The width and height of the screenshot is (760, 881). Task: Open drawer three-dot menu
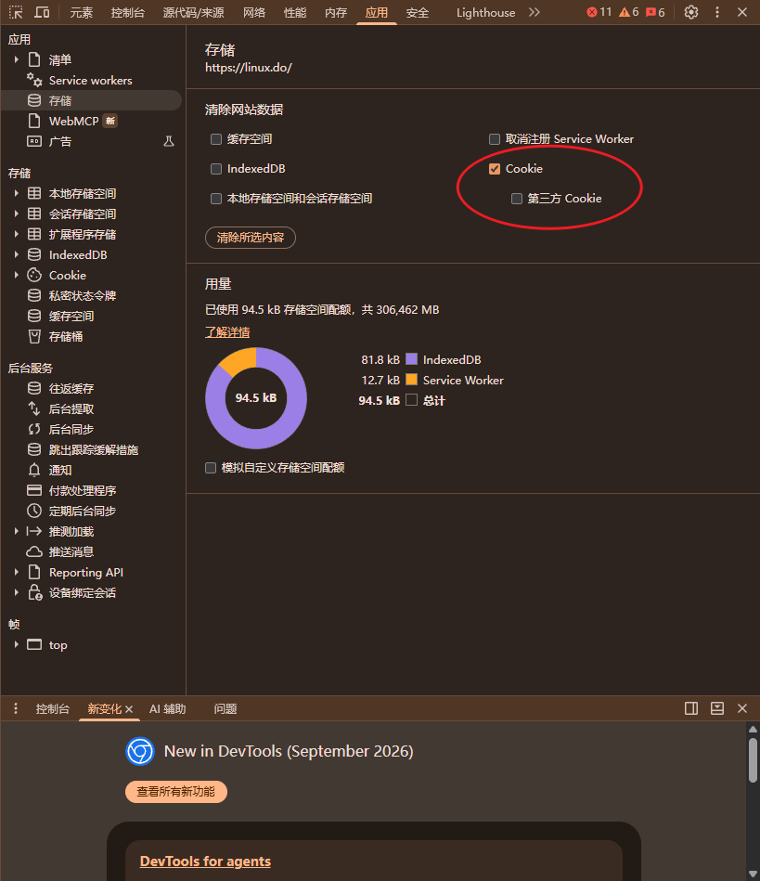[x=16, y=708]
